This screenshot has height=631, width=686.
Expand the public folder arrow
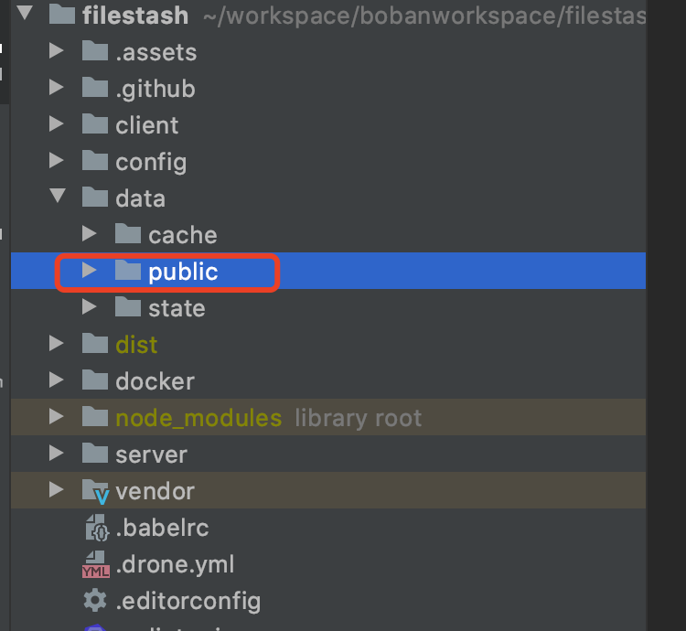click(x=89, y=271)
